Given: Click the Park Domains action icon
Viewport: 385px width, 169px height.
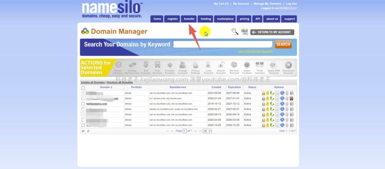Looking at the screenshot, I should click(158, 65).
